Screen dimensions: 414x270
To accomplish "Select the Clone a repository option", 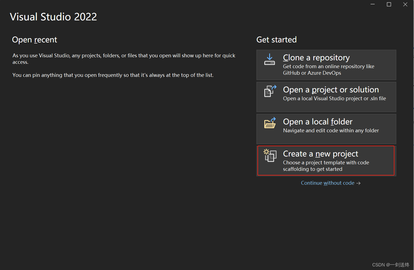I will click(x=326, y=65).
